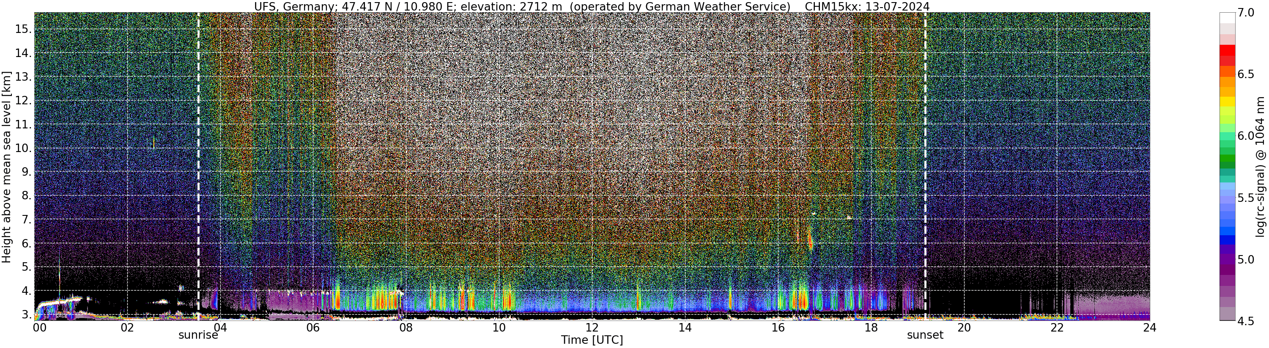The image size is (1269, 348).
Task: Click time axis tick '16'
Action: click(778, 327)
